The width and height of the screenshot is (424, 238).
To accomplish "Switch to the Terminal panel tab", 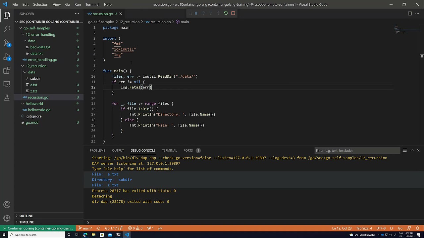I will [169, 150].
